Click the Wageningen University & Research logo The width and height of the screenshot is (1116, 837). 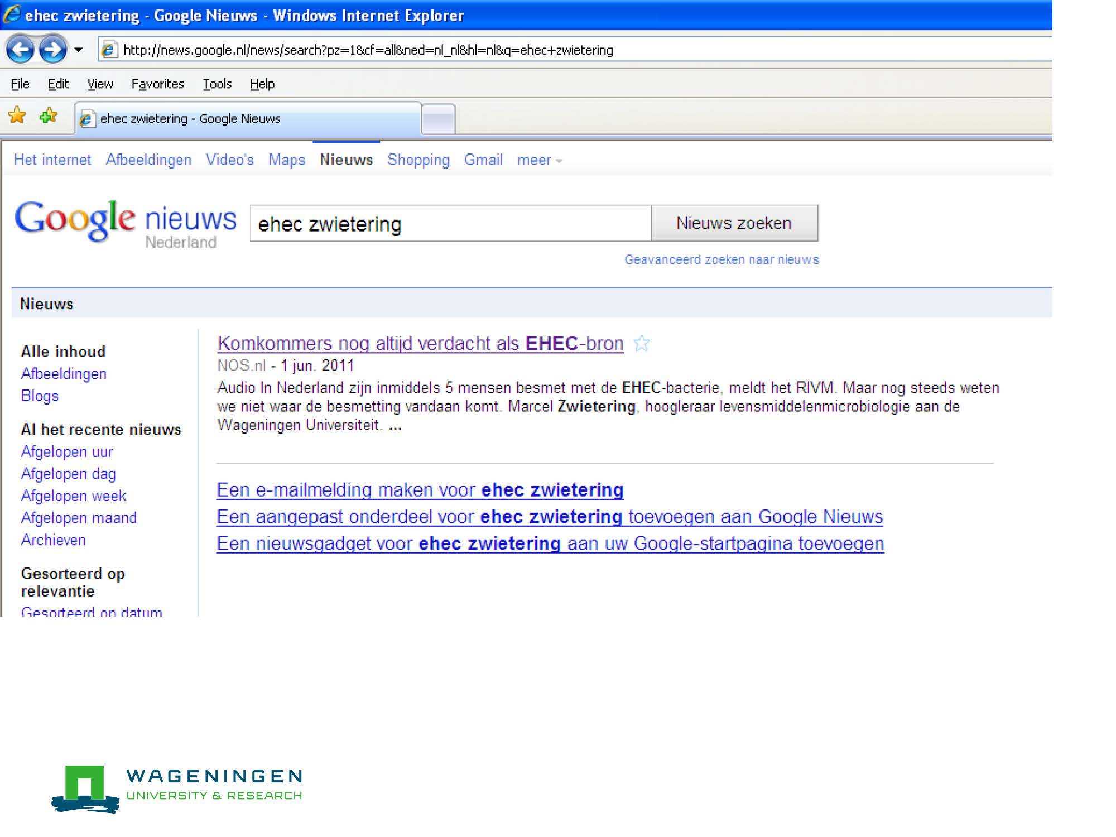[x=177, y=788]
